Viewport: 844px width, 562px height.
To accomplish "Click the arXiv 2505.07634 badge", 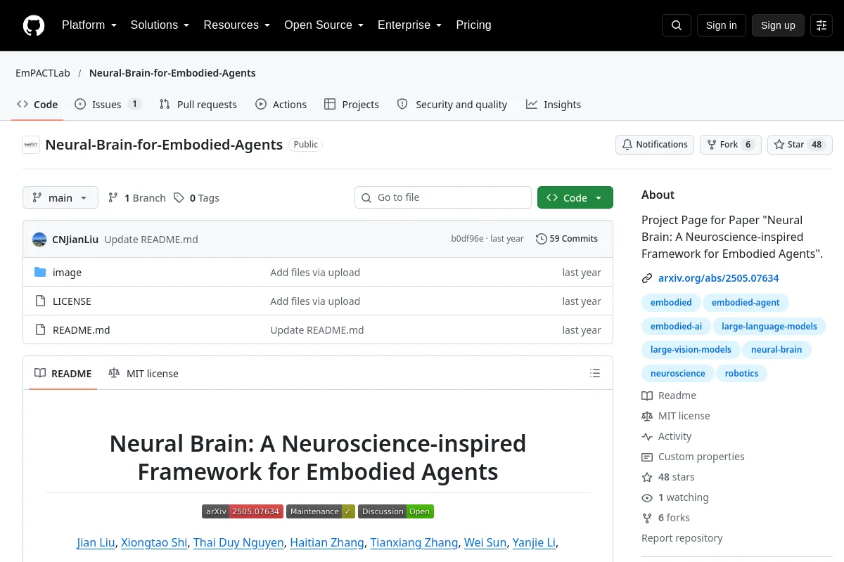I will coord(243,511).
